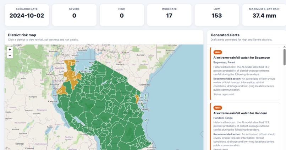
Task: Select the High count card
Action: [x=122, y=15]
